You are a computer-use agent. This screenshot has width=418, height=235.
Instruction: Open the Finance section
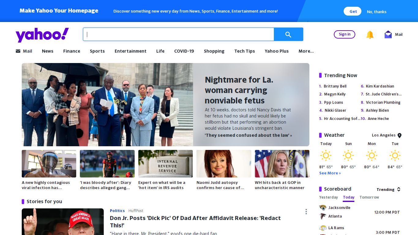click(72, 51)
